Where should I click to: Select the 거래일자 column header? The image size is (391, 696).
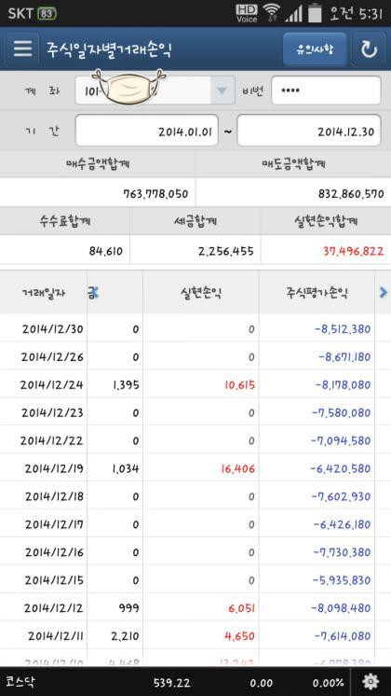[x=44, y=293]
